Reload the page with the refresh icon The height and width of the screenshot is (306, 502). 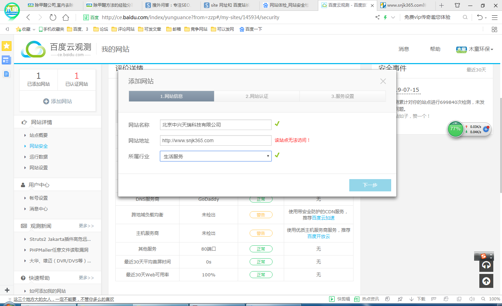[x=53, y=17]
